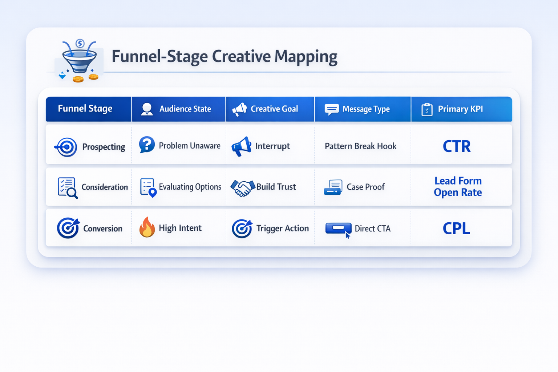Select the clipboard icon in Primary KPI header
The width and height of the screenshot is (558, 372).
[x=427, y=109]
